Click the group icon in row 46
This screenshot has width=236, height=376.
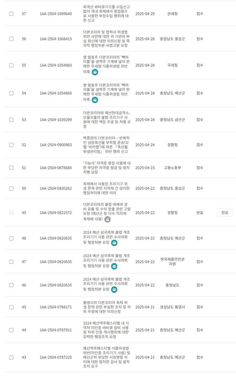[x=114, y=290]
